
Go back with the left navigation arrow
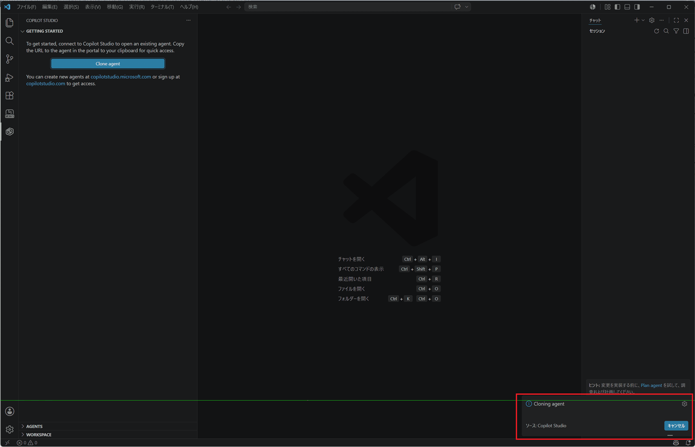tap(228, 7)
